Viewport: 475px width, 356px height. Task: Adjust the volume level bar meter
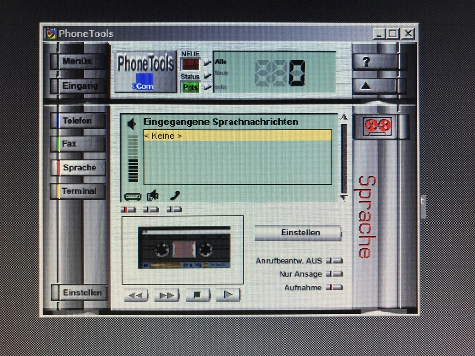133,158
